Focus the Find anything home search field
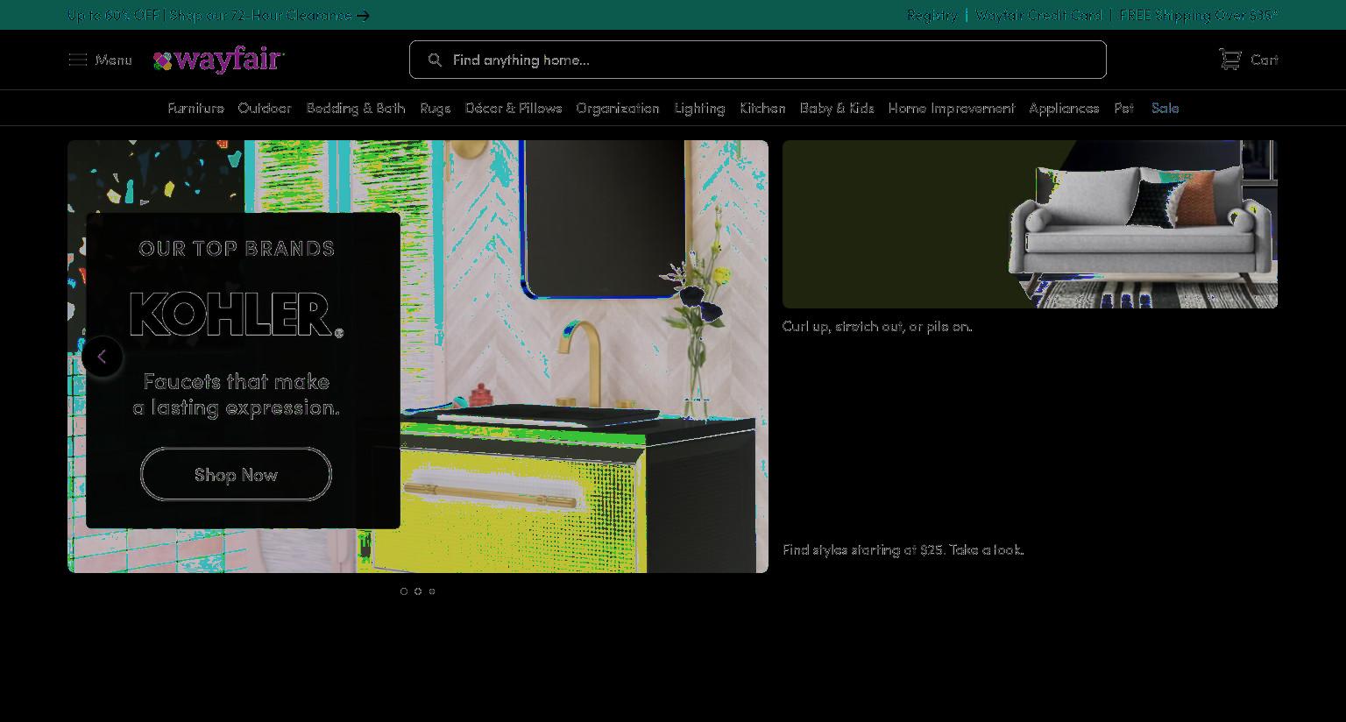The height and width of the screenshot is (722, 1346). click(x=758, y=60)
